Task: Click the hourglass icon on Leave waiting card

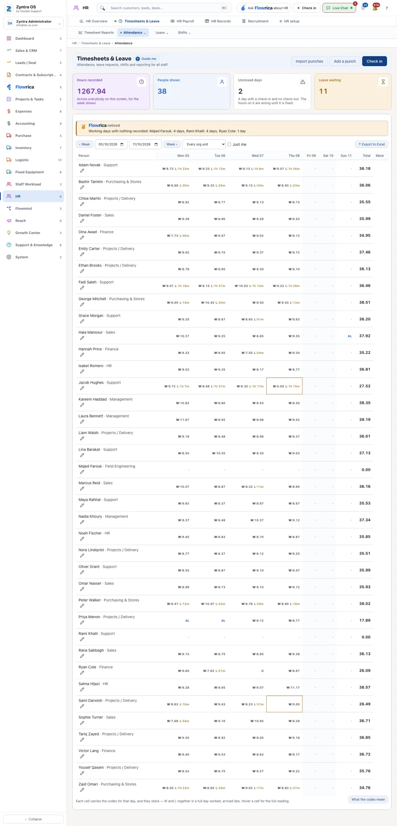Action: point(383,82)
